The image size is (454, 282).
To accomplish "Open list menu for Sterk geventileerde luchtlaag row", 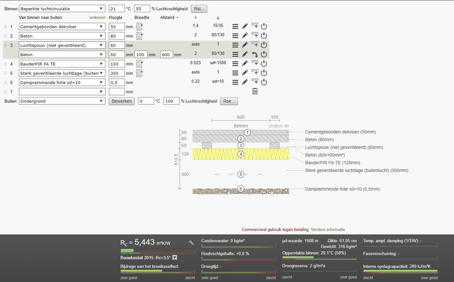I will tap(236, 73).
